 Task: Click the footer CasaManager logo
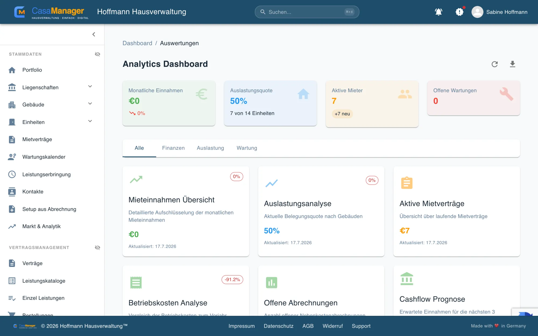[x=25, y=326]
